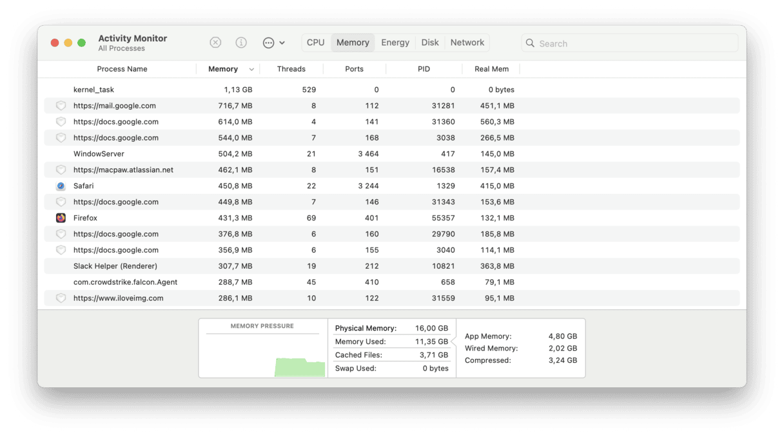Click the magnifying glass in the search bar
Screen dimensions: 784x437
[530, 43]
